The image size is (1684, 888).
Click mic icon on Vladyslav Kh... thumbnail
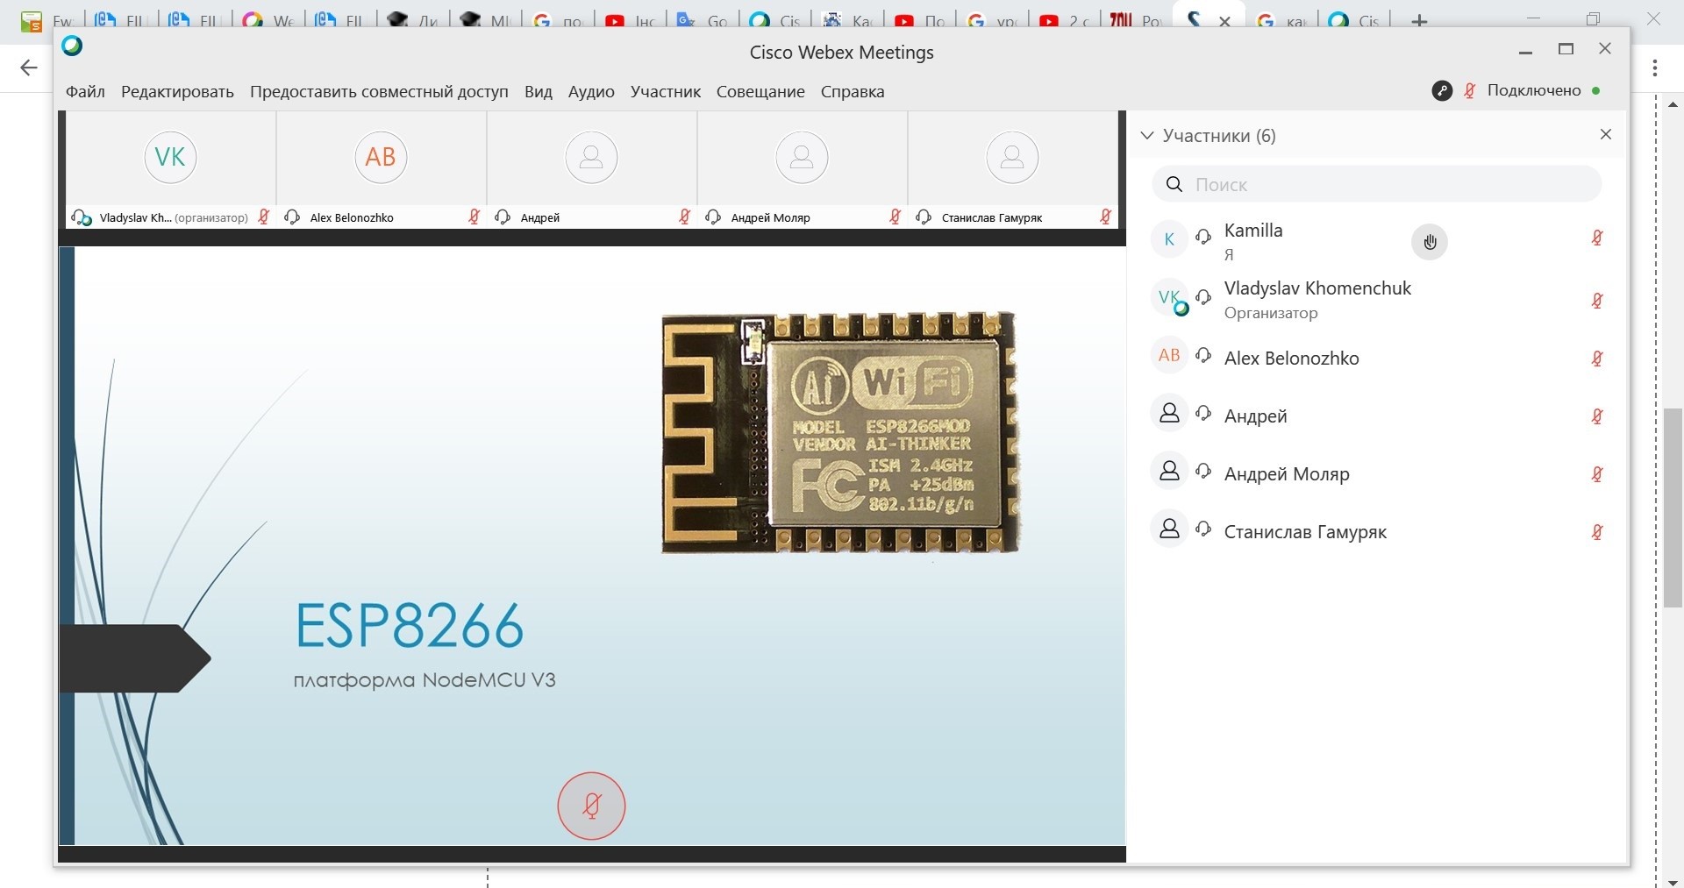point(263,217)
